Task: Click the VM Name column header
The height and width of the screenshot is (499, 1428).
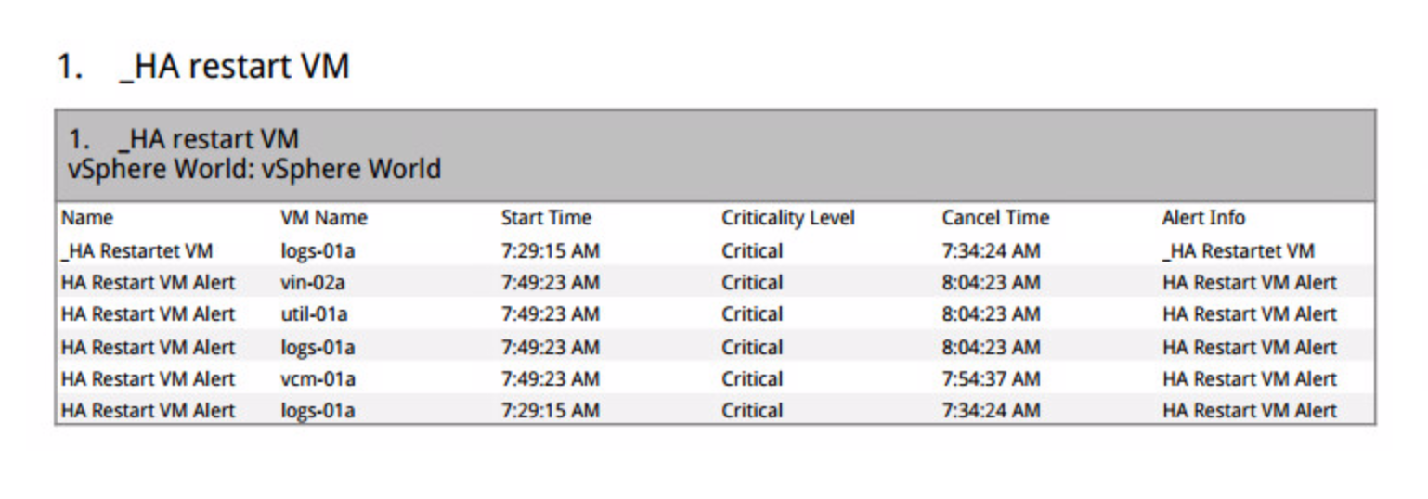Action: [x=323, y=219]
